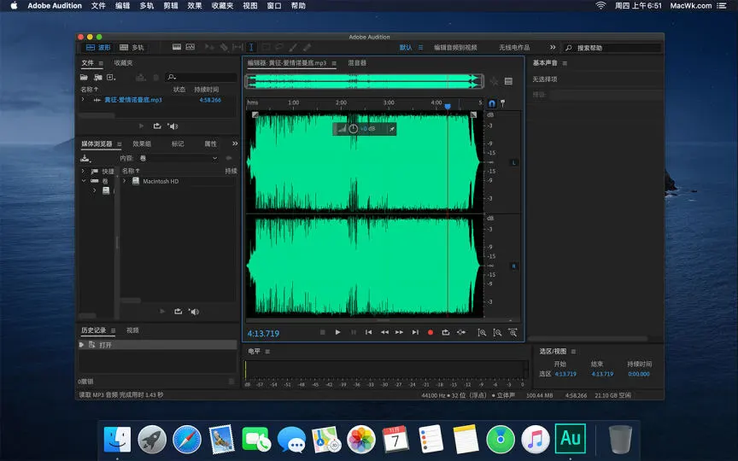
Task: Select the 打开 history entry
Action: (158, 345)
